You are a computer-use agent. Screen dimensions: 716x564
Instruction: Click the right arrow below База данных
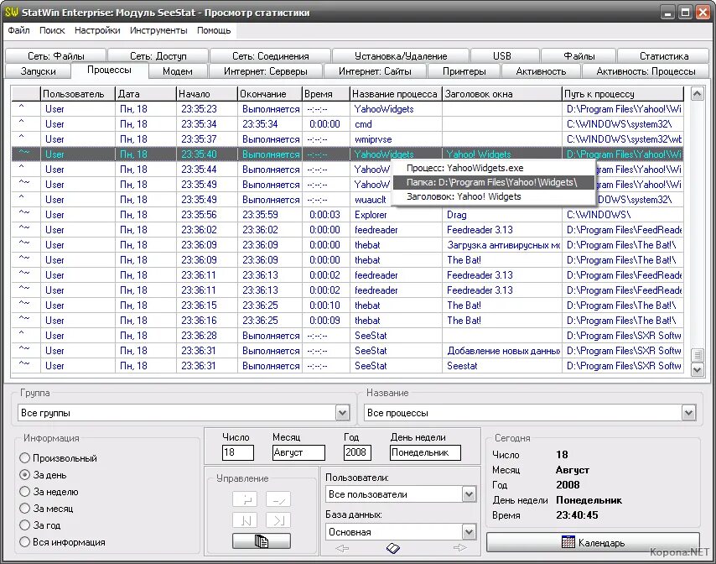pos(459,547)
